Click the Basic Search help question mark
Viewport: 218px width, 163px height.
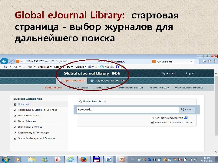104,101
